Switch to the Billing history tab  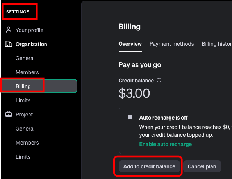[217, 44]
